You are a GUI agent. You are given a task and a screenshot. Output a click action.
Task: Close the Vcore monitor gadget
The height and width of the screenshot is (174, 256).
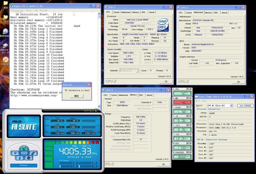tap(191, 107)
